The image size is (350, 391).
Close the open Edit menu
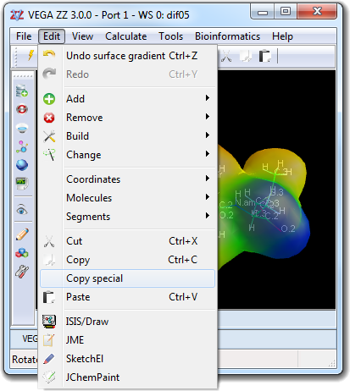pos(52,36)
